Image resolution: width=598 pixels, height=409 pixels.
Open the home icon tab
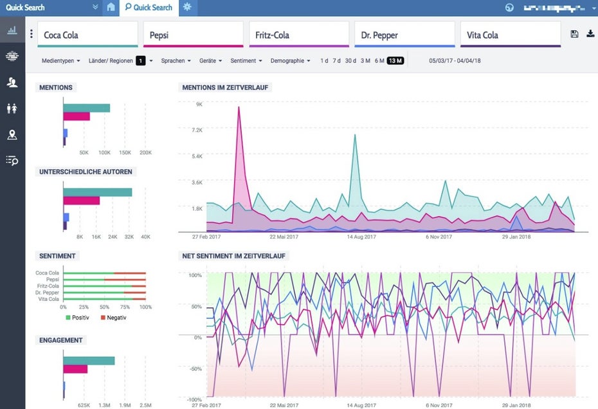click(111, 8)
